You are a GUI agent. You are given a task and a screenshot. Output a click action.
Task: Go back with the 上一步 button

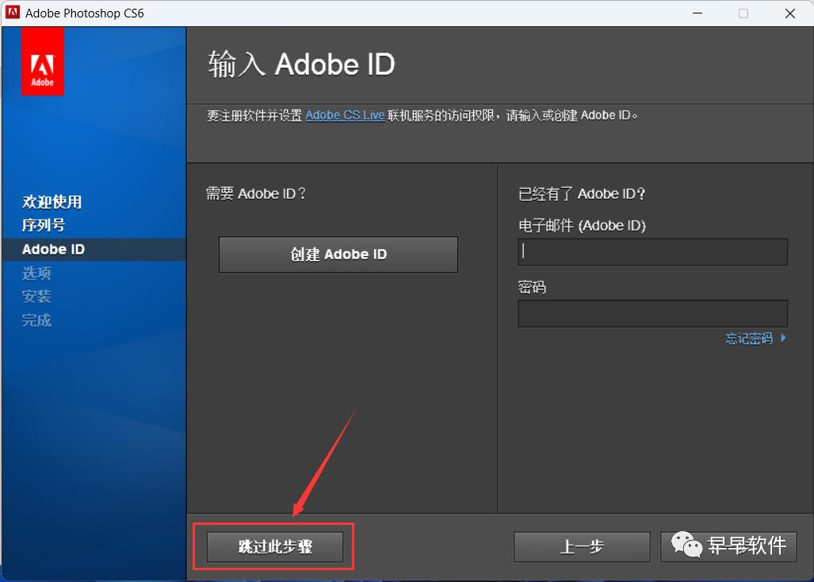pos(582,546)
